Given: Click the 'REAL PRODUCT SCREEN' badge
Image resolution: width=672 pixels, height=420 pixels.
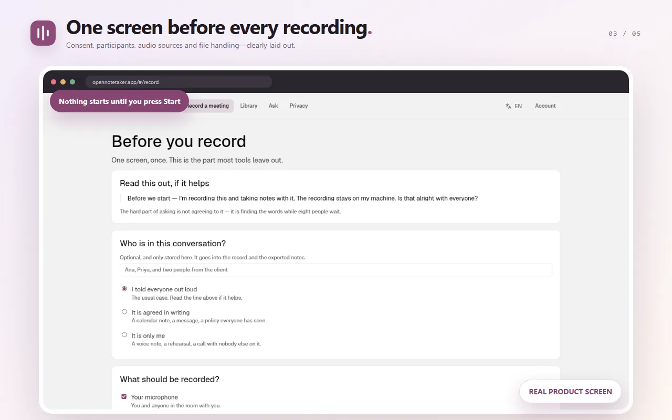Looking at the screenshot, I should 570,392.
